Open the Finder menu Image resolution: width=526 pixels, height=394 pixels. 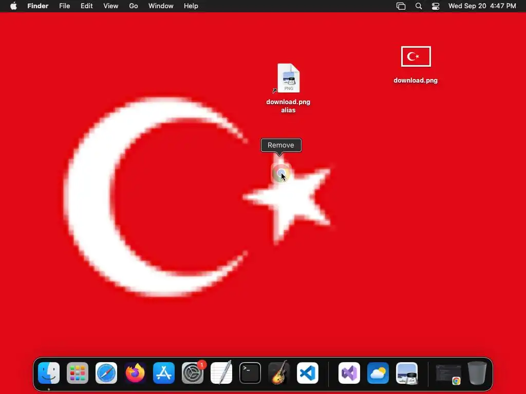point(38,6)
